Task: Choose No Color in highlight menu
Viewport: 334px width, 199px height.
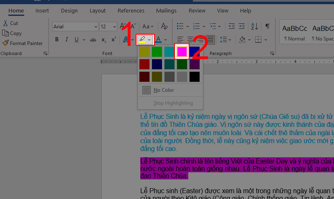Action: (163, 90)
